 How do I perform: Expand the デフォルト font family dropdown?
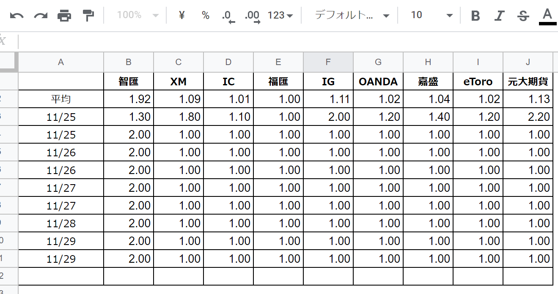[x=352, y=16]
